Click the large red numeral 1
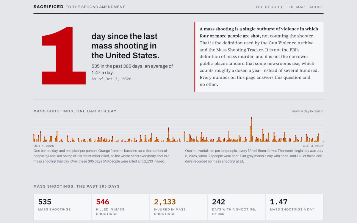This screenshot has height=223, width=357. pos(64,56)
